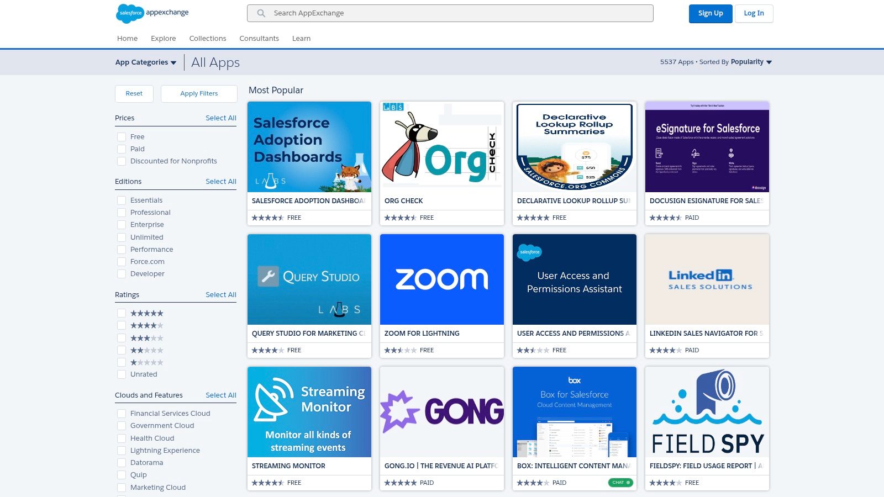Click the Salesforce AppExchange logo

coord(153,13)
